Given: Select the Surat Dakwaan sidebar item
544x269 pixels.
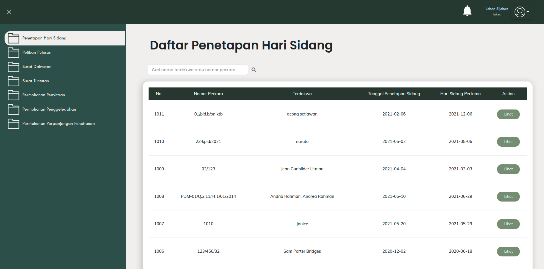Looking at the screenshot, I should 37,67.
